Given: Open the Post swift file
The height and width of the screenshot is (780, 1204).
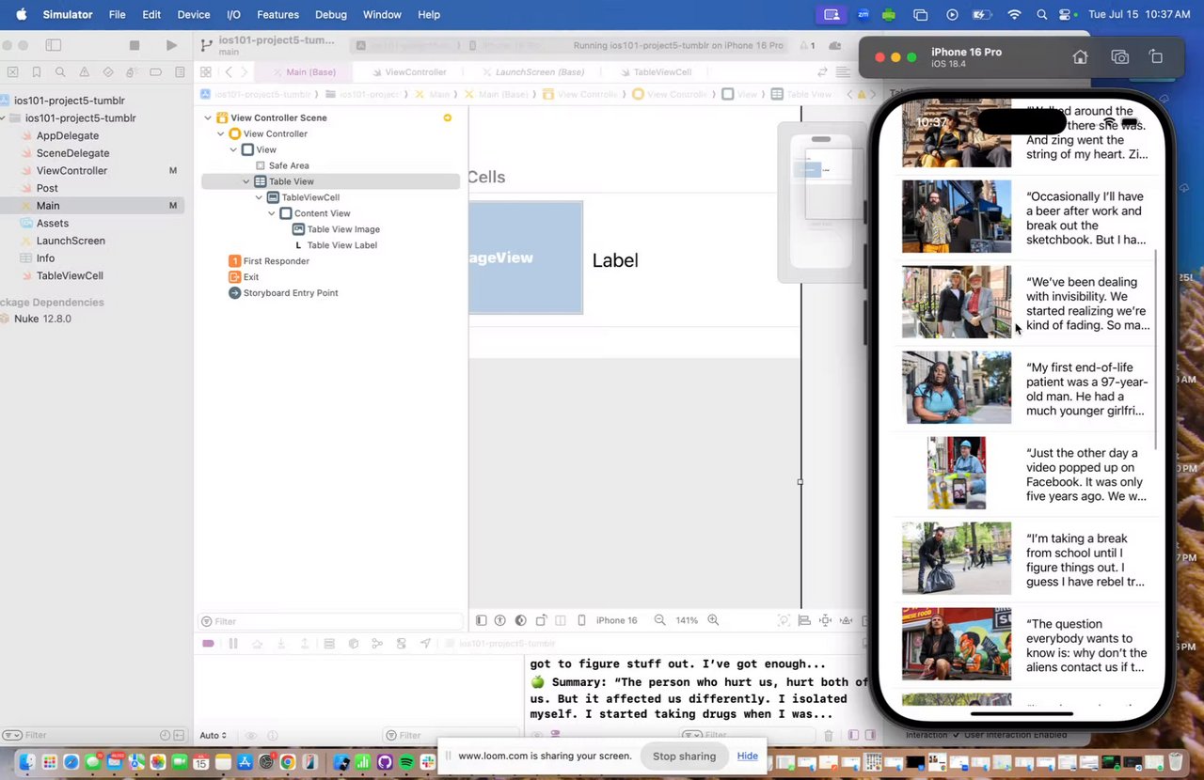Looking at the screenshot, I should pyautogui.click(x=47, y=188).
